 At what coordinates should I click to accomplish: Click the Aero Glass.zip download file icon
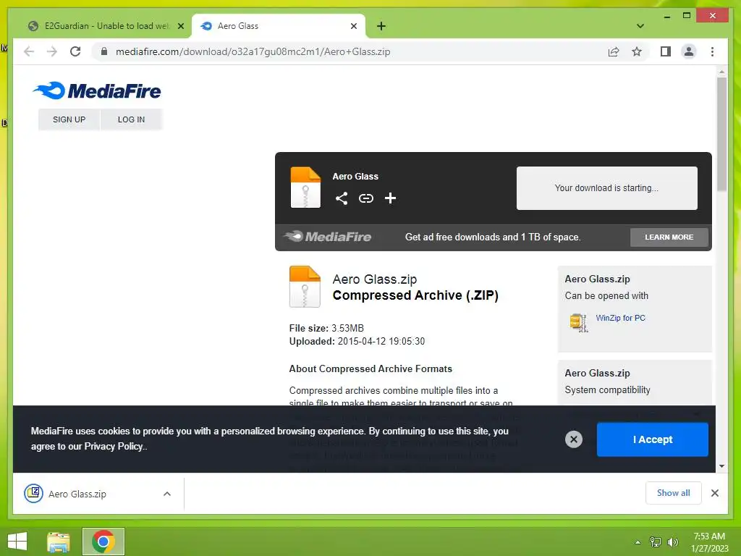[x=33, y=494]
